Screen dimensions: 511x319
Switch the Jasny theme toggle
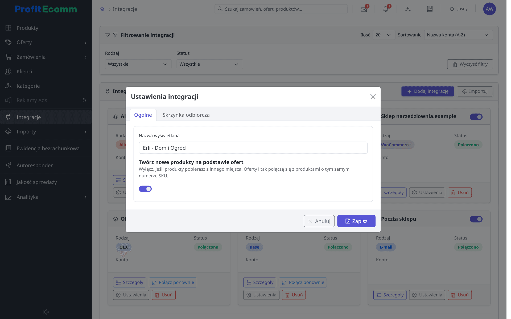[458, 9]
